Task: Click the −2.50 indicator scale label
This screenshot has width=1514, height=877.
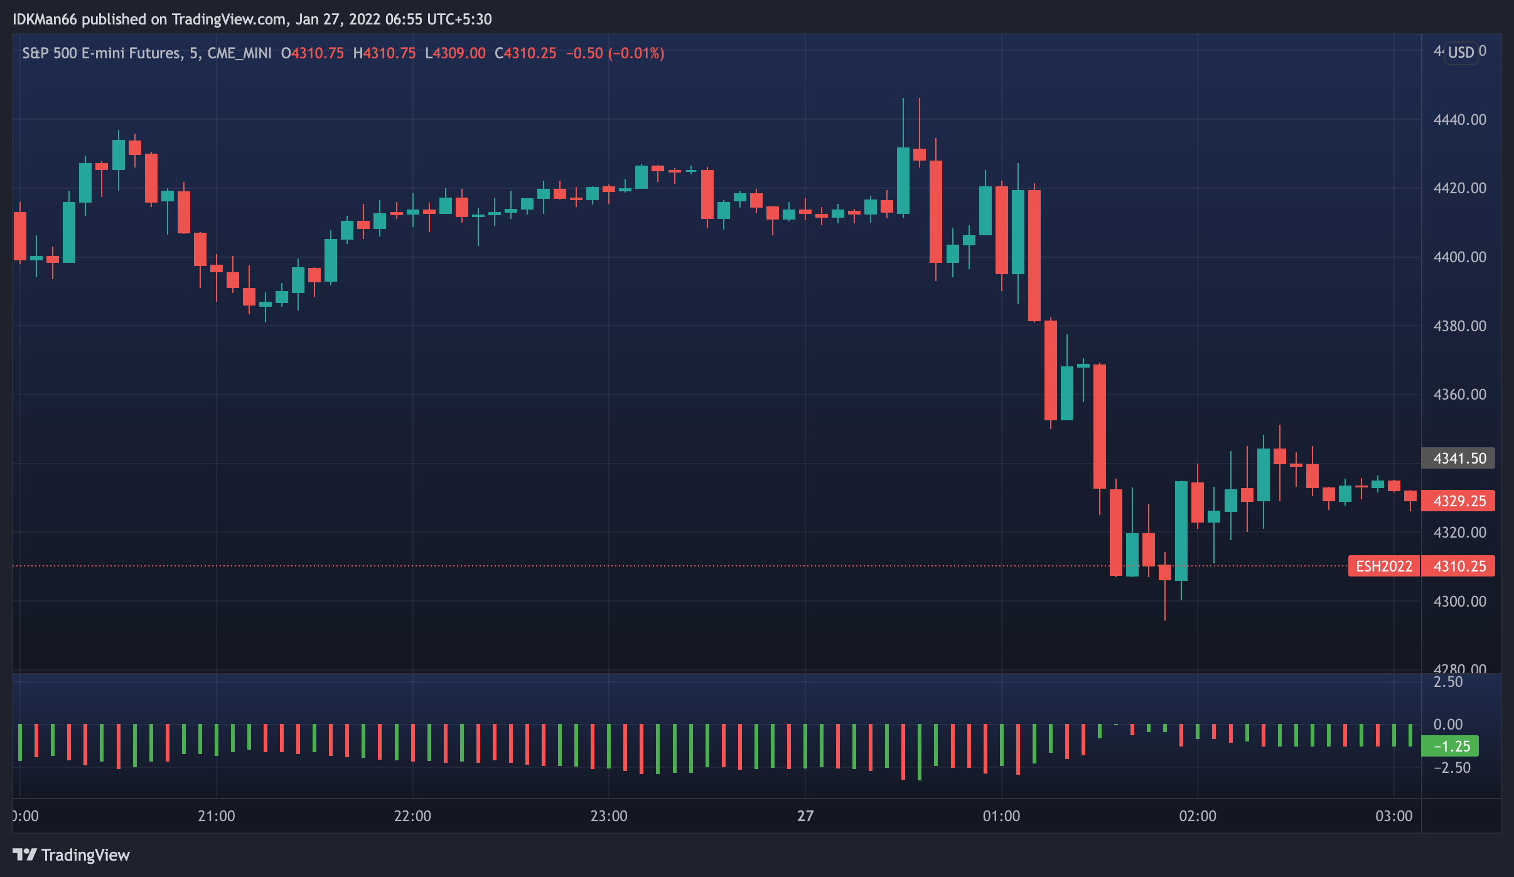Action: point(1452,768)
